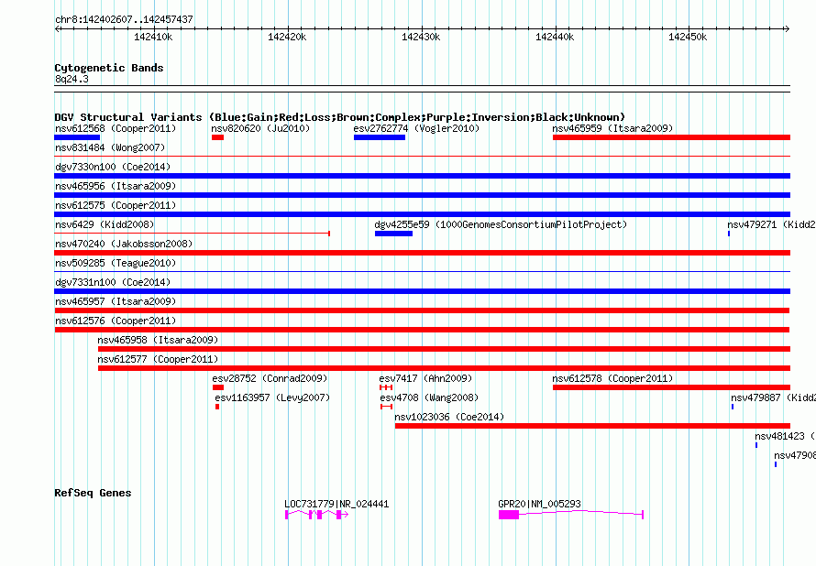Select the esv1163957 (Levy2007) red marker

tap(217, 407)
